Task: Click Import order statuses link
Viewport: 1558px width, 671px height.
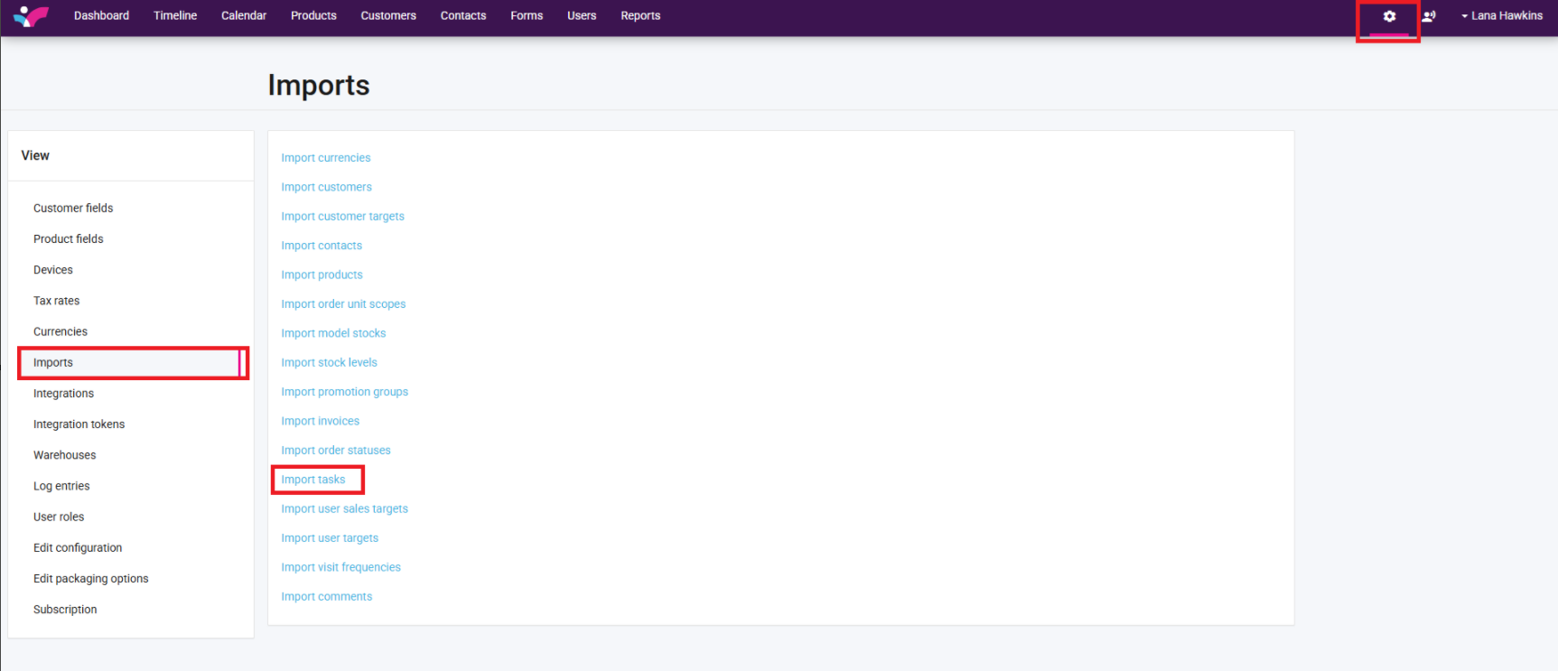Action: point(336,450)
